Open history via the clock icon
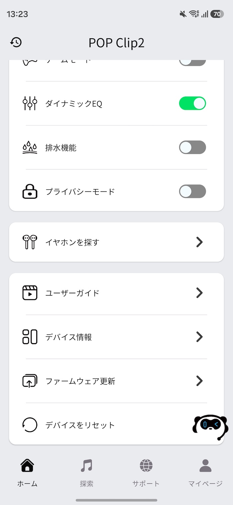The width and height of the screenshot is (233, 505). [16, 42]
